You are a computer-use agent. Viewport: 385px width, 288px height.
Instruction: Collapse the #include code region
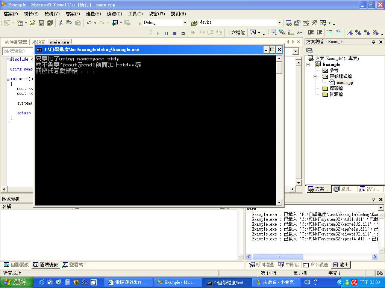point(8,60)
